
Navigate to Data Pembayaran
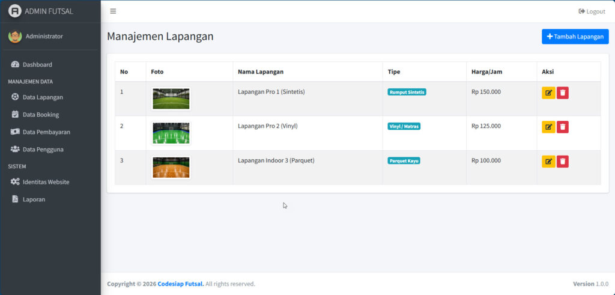pos(46,132)
